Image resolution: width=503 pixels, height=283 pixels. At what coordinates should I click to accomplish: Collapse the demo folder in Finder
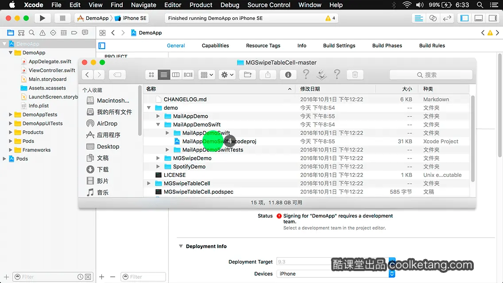[x=149, y=108]
